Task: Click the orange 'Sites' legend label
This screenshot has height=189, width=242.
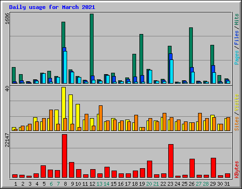Action: [x=237, y=124]
